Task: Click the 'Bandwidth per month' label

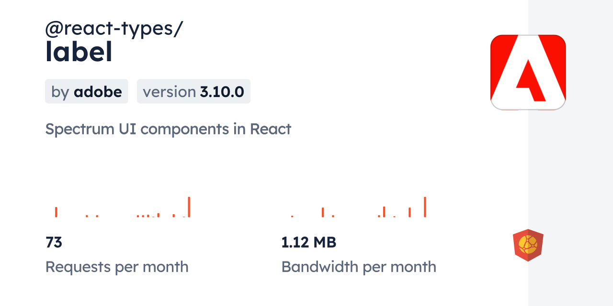Action: [359, 267]
